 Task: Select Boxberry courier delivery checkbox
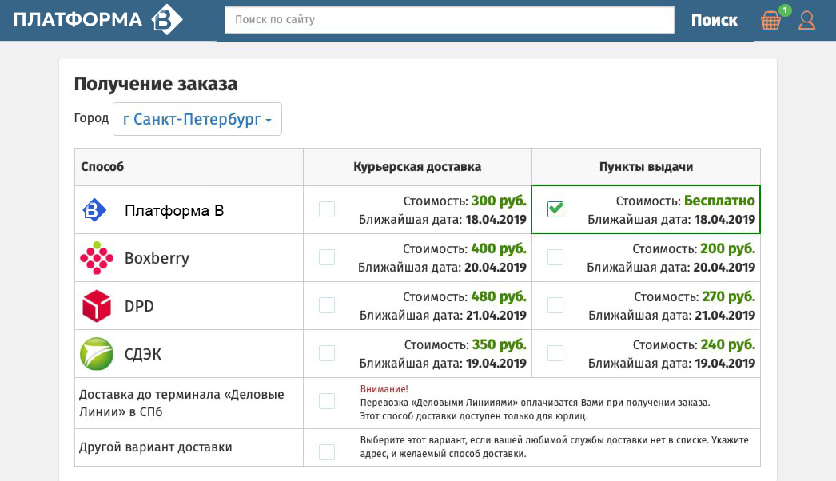(x=327, y=257)
